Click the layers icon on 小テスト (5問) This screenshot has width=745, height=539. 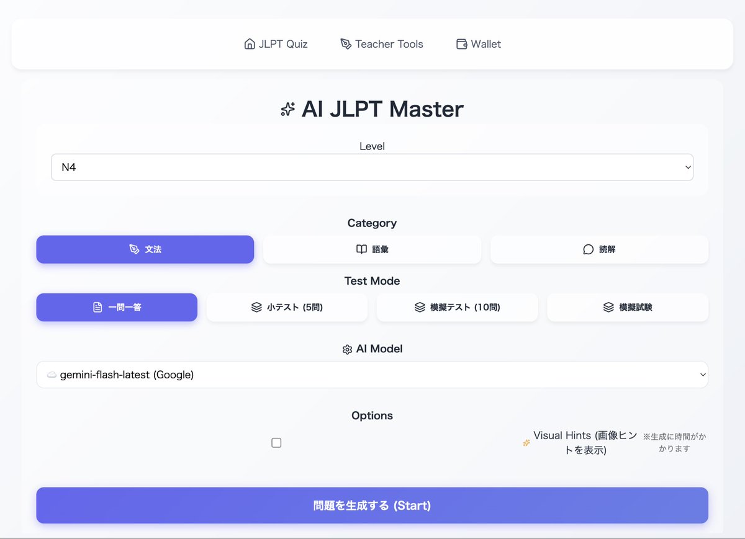click(x=256, y=308)
